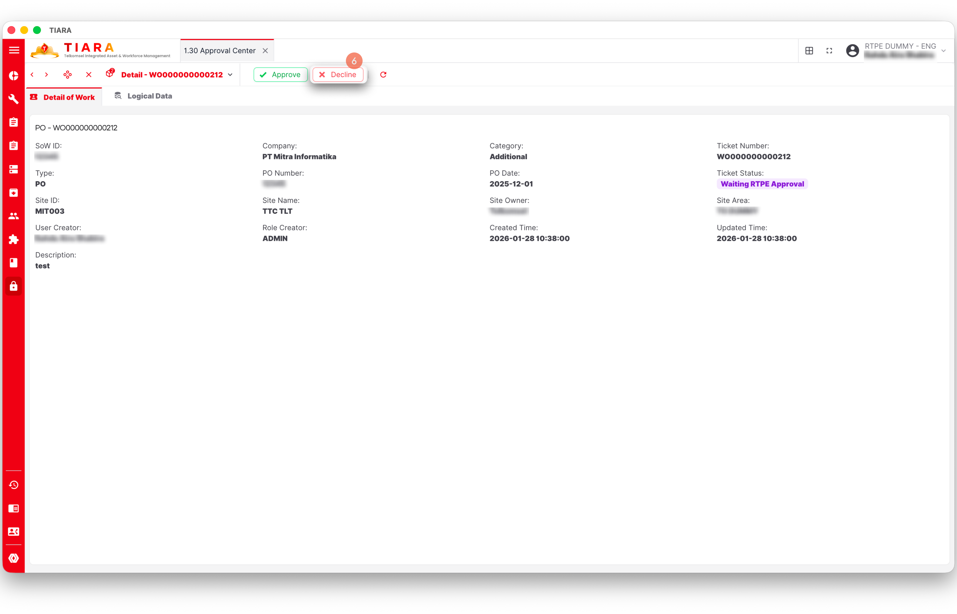Open the pie chart dashboard icon
The height and width of the screenshot is (614, 957).
click(x=14, y=75)
